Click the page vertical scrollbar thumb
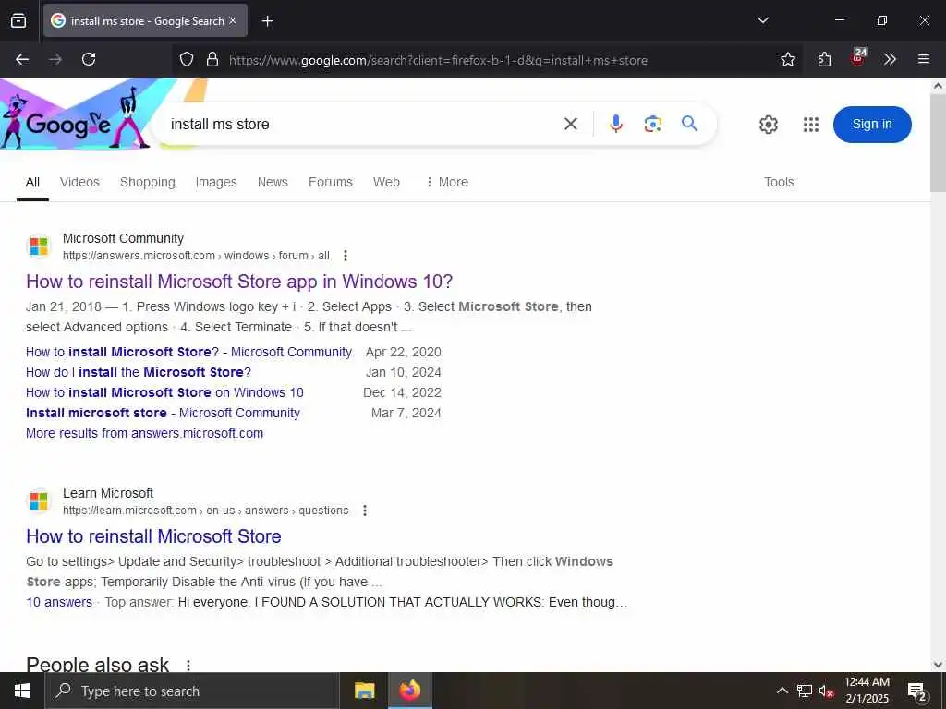 (x=938, y=143)
